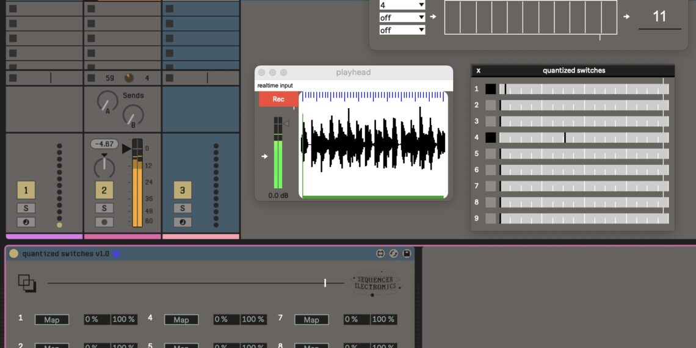The width and height of the screenshot is (696, 348).
Task: Toggle switch 4 in quantized switches panel
Action: 490,137
